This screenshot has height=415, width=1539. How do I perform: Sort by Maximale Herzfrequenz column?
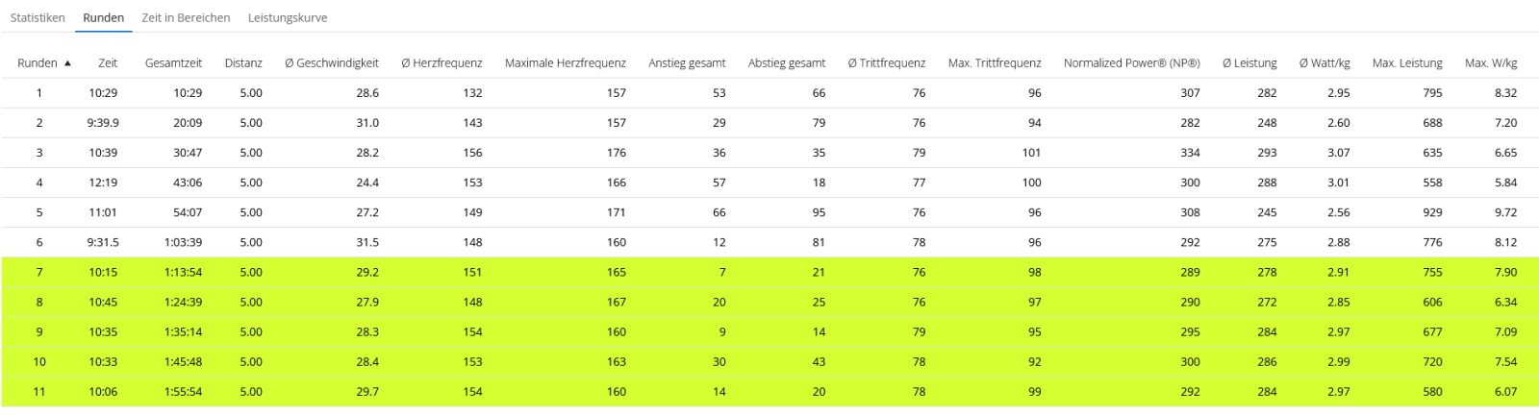click(565, 63)
